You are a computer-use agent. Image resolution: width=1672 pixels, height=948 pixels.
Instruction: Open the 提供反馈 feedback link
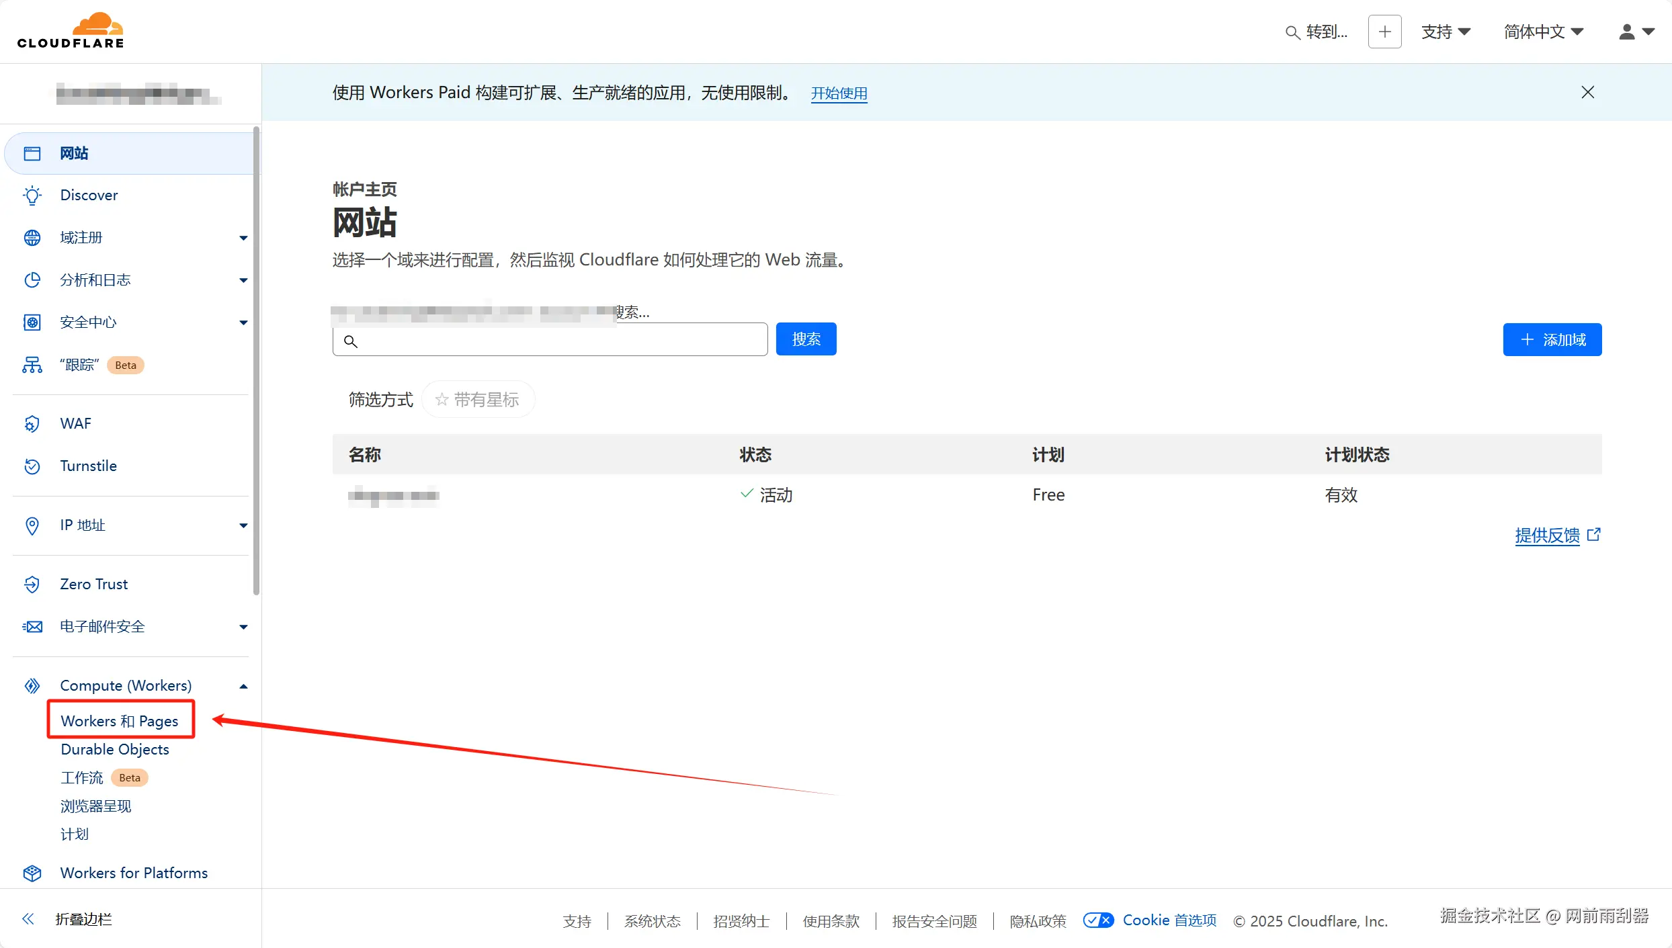[x=1547, y=535]
